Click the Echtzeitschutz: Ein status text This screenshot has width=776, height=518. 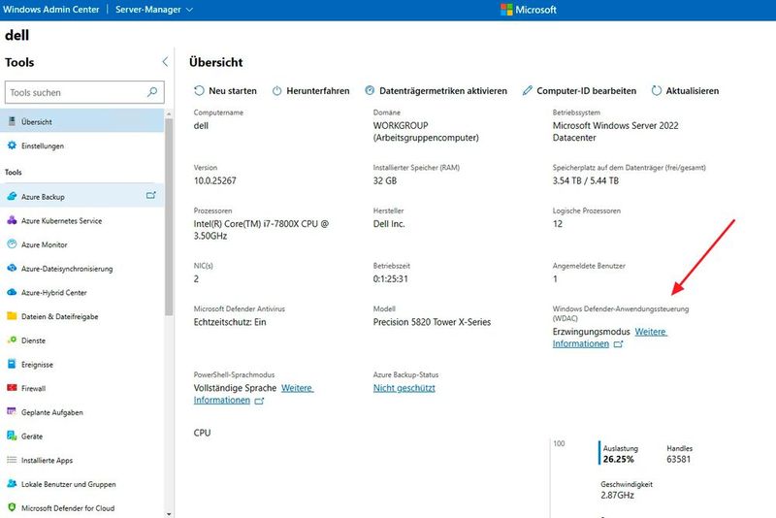(x=230, y=322)
